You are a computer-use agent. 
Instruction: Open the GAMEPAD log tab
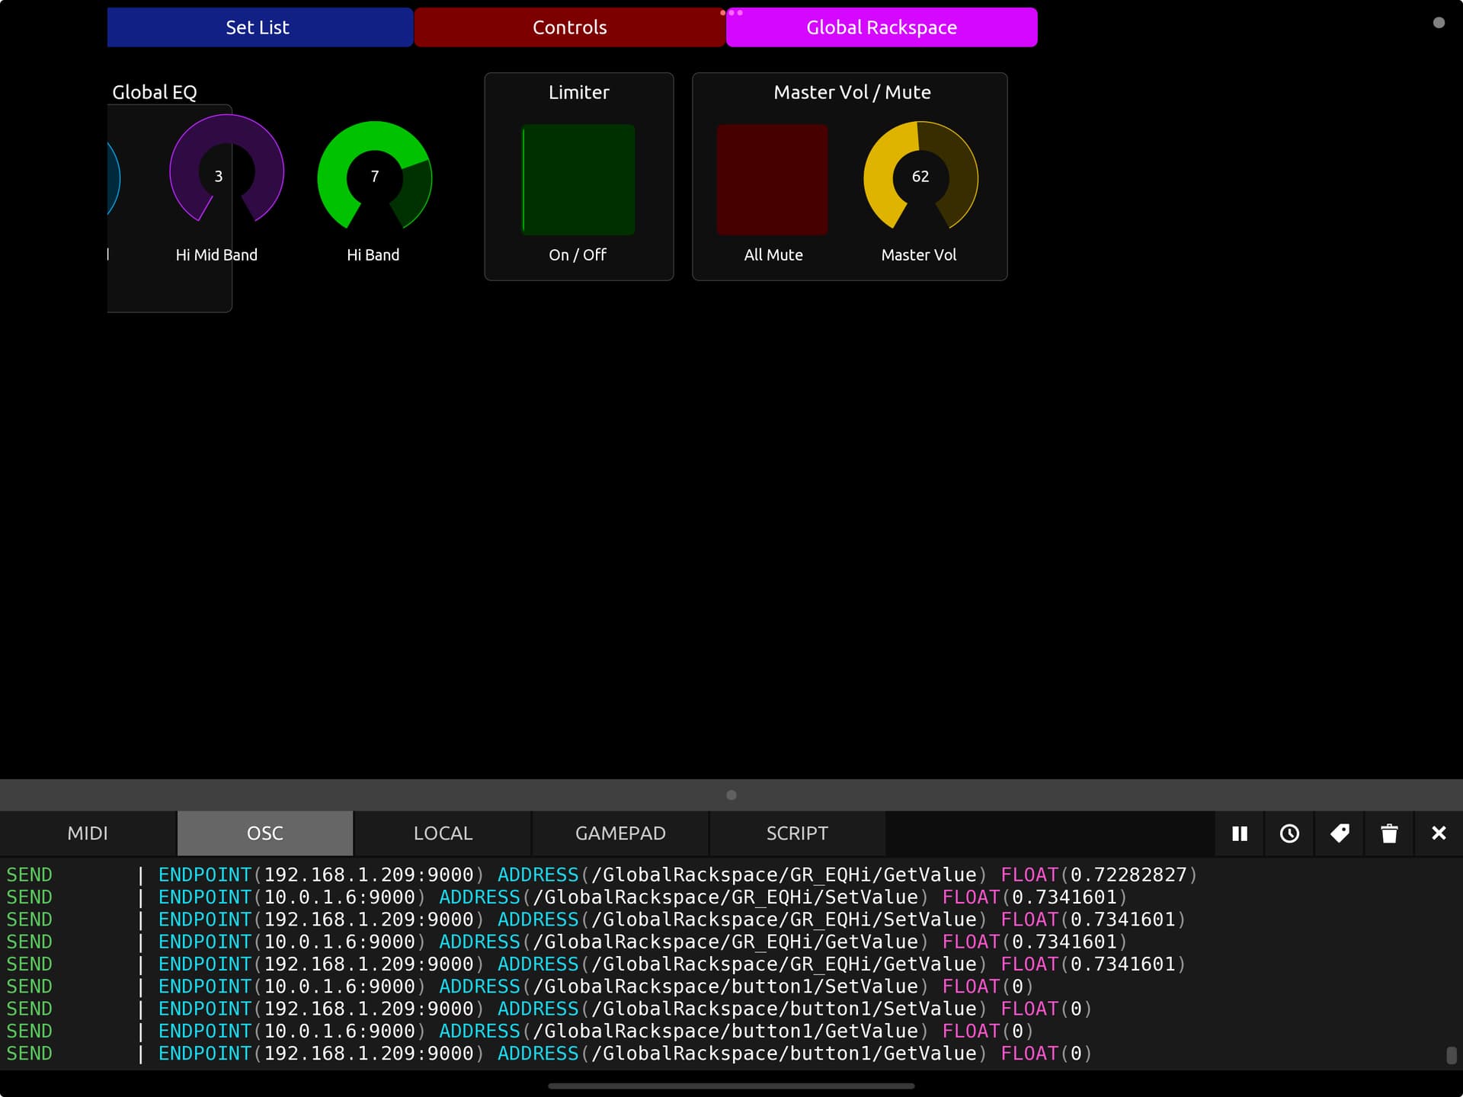pyautogui.click(x=620, y=833)
